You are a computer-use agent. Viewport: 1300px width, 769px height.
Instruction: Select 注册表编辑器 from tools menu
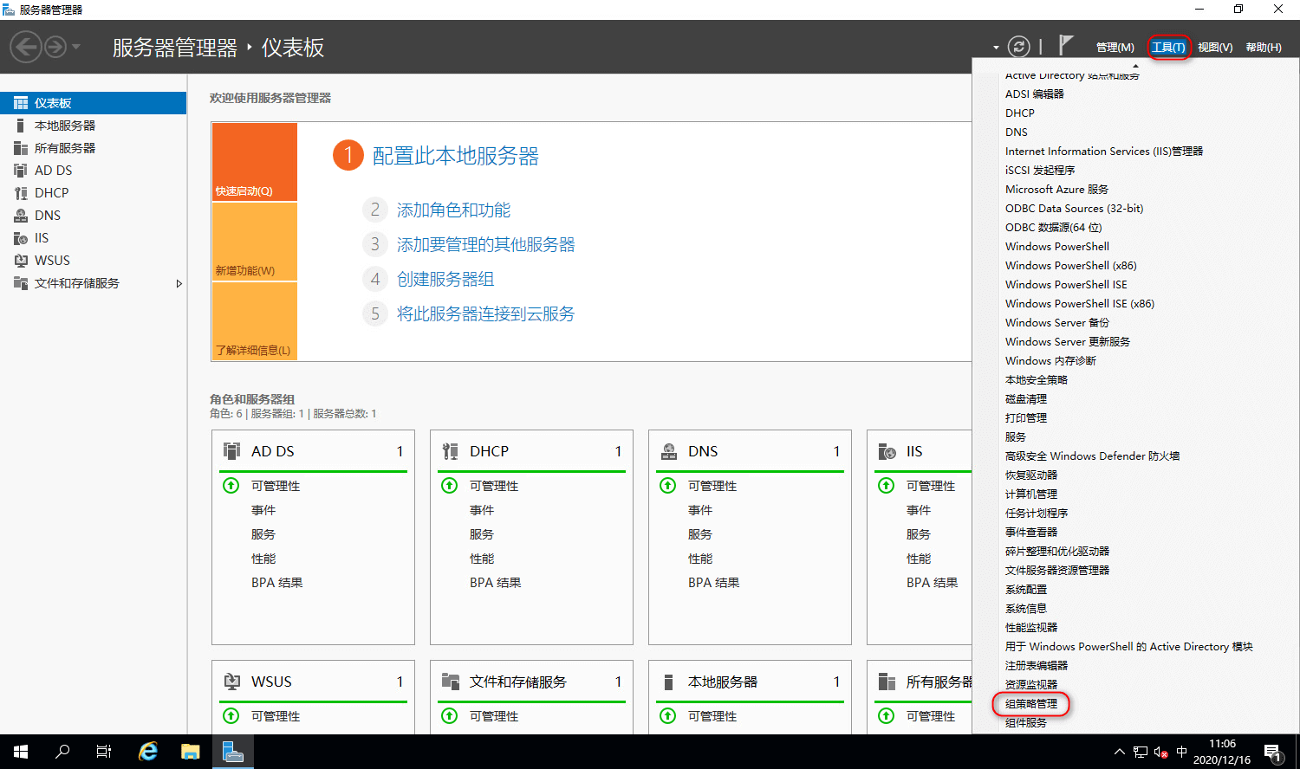[x=1037, y=666]
